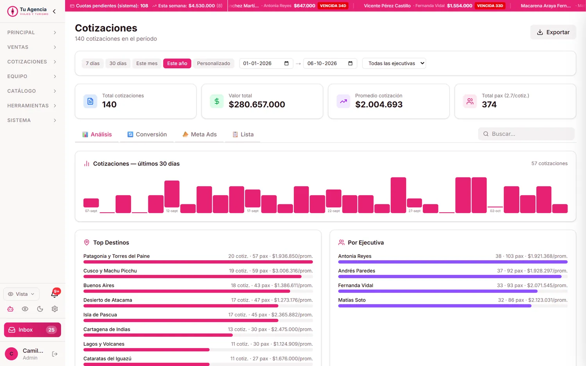Viewport: 586px width, 366px height.
Task: Select the Este año period filter
Action: point(177,63)
